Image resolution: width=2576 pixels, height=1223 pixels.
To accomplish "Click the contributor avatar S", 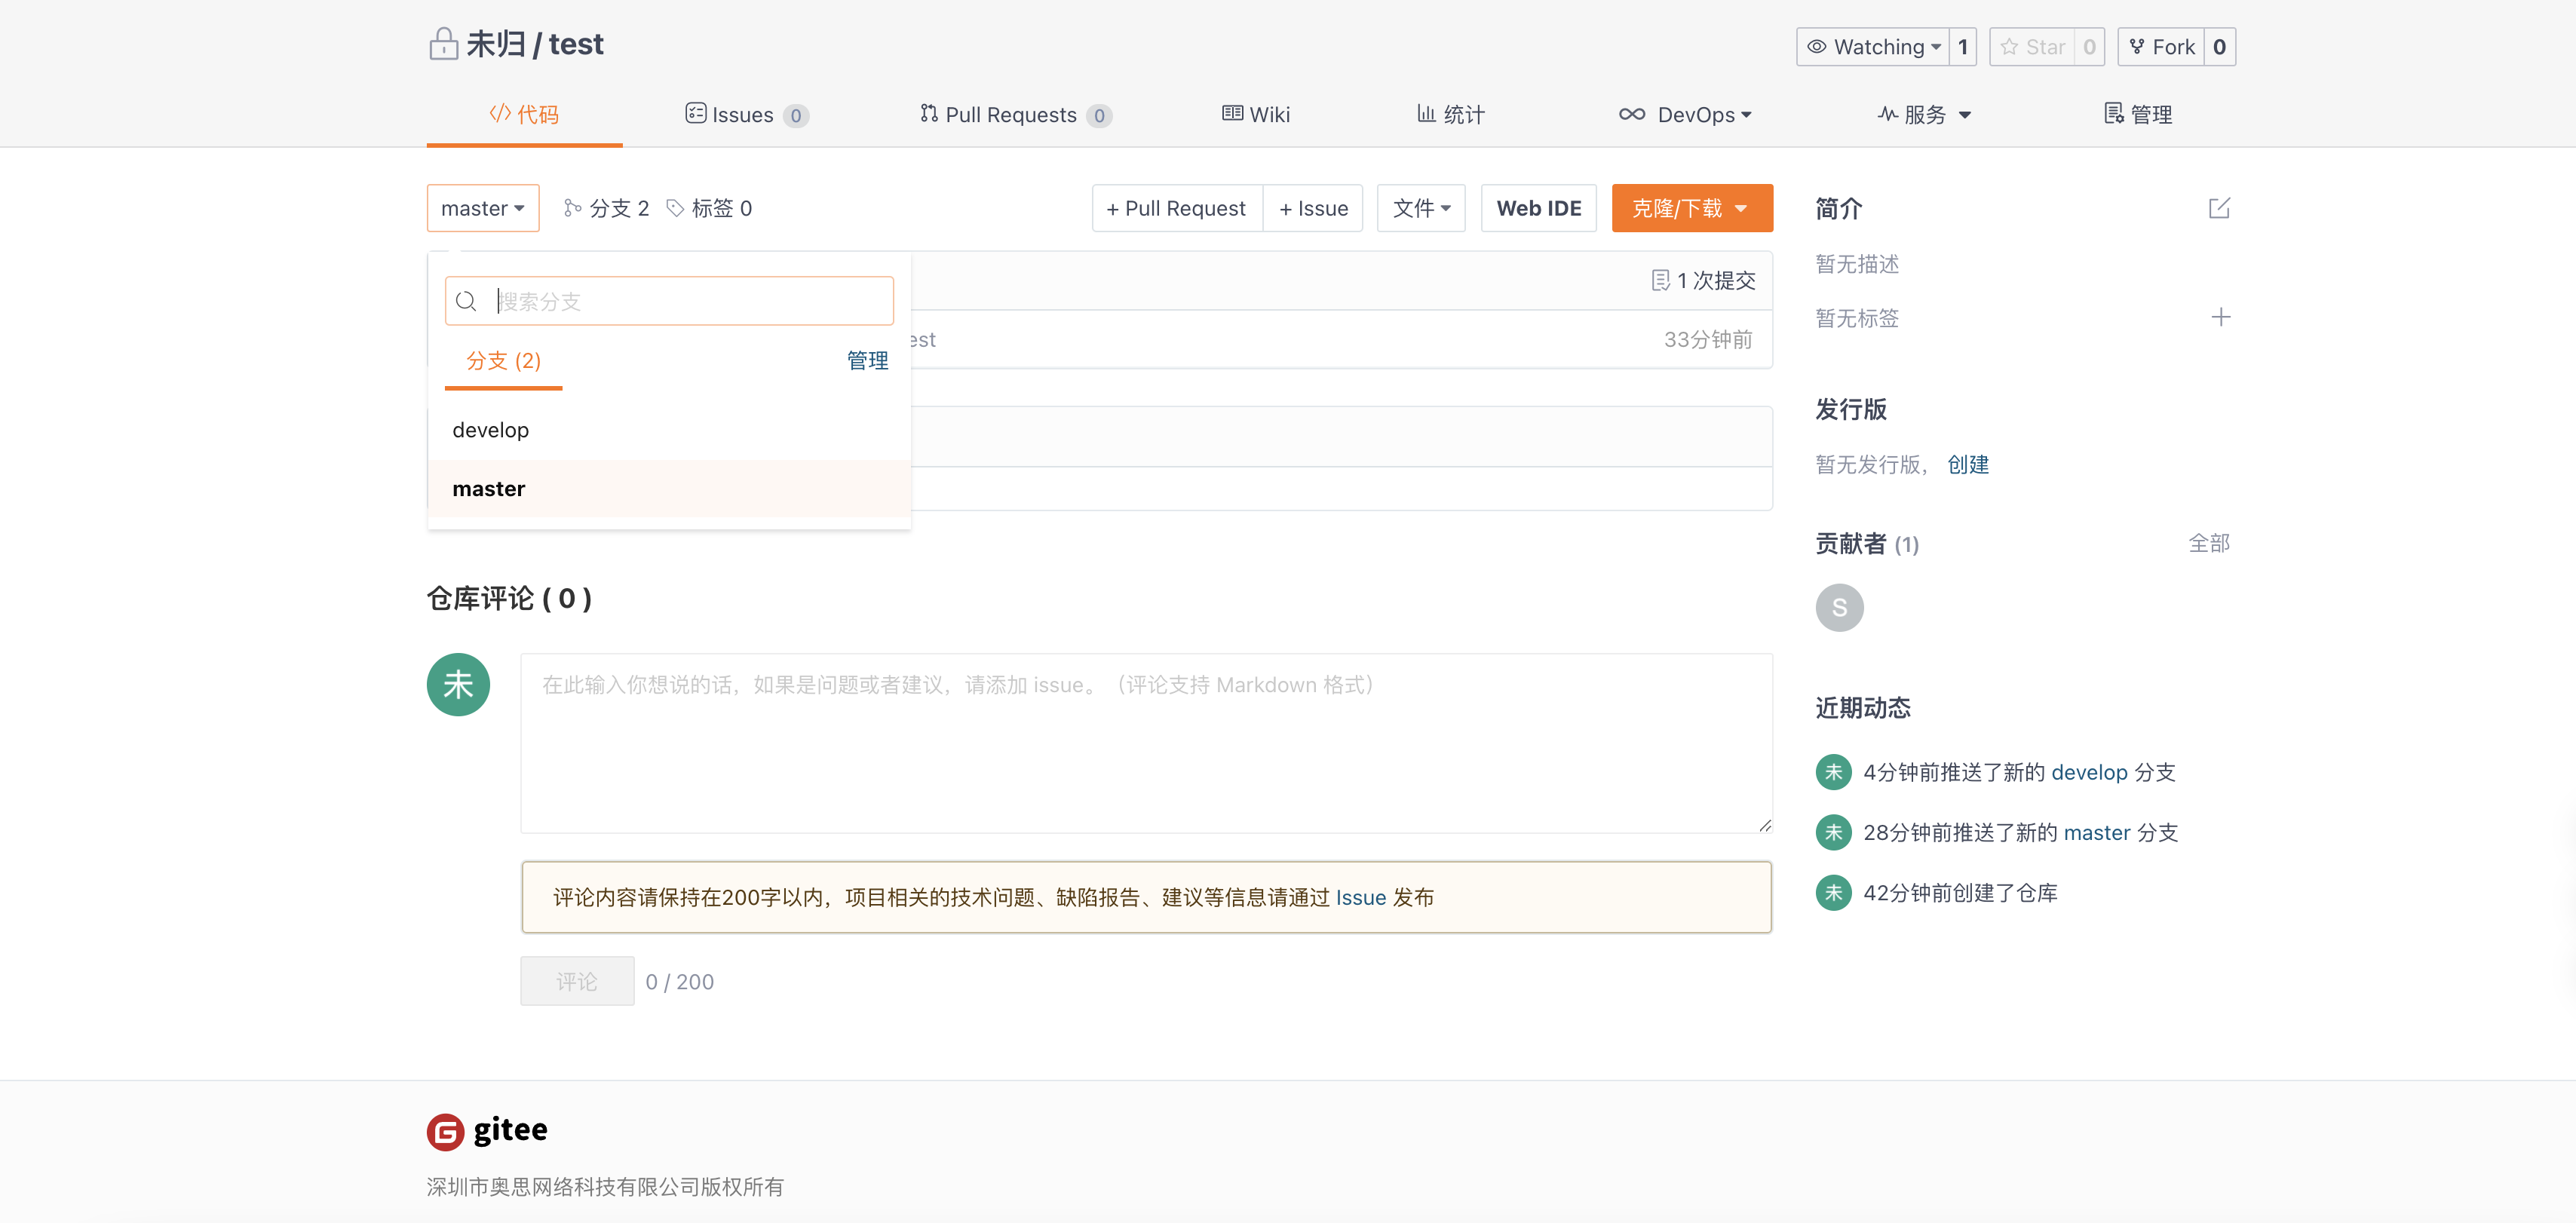I will click(1839, 607).
